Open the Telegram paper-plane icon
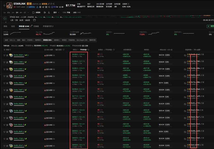Screen dimensions: 214x149 tap(43, 7)
